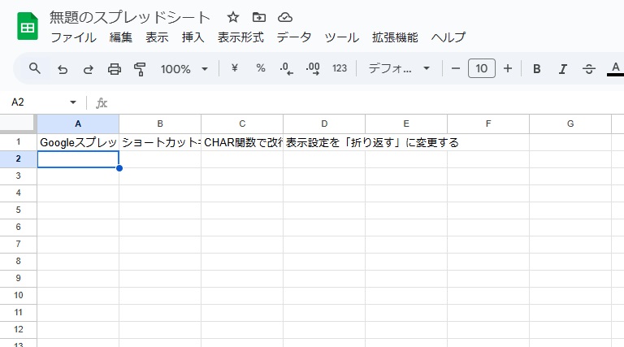Open the ツール menu
624x347 pixels.
341,37
